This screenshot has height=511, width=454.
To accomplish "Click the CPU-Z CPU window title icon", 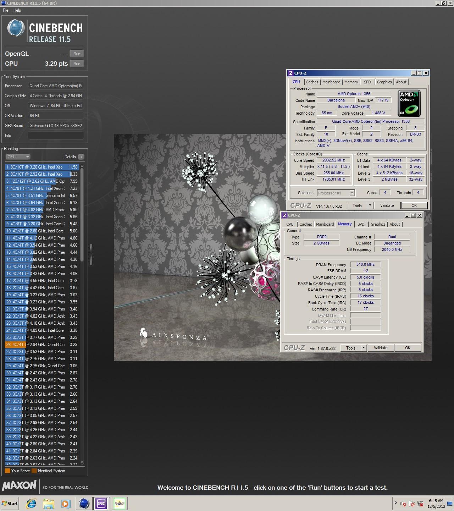I will [291, 73].
